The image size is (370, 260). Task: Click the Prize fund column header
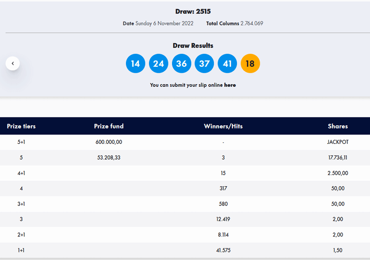(109, 126)
